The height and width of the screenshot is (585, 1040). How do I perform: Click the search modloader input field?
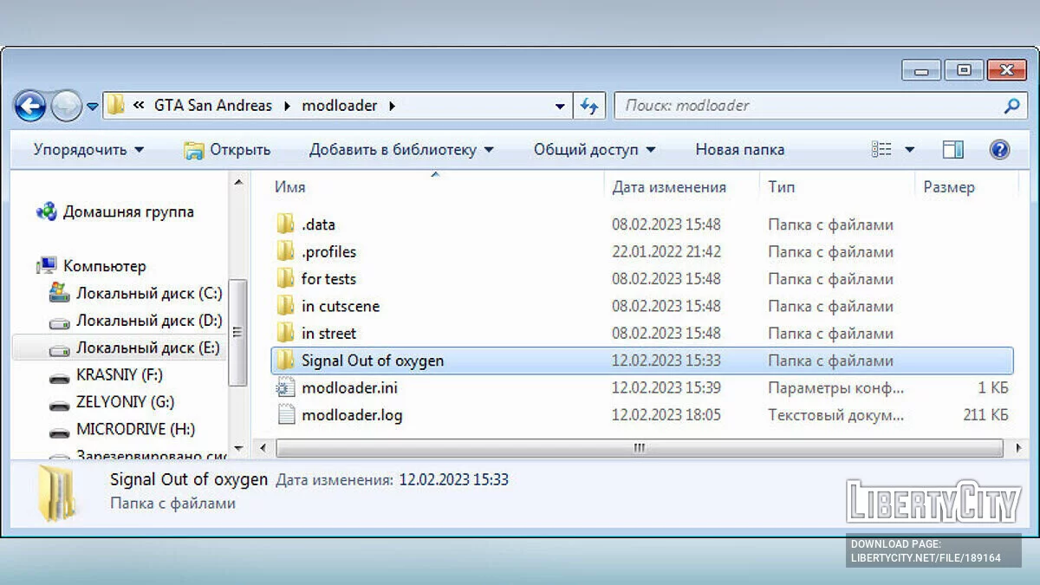[x=806, y=106]
